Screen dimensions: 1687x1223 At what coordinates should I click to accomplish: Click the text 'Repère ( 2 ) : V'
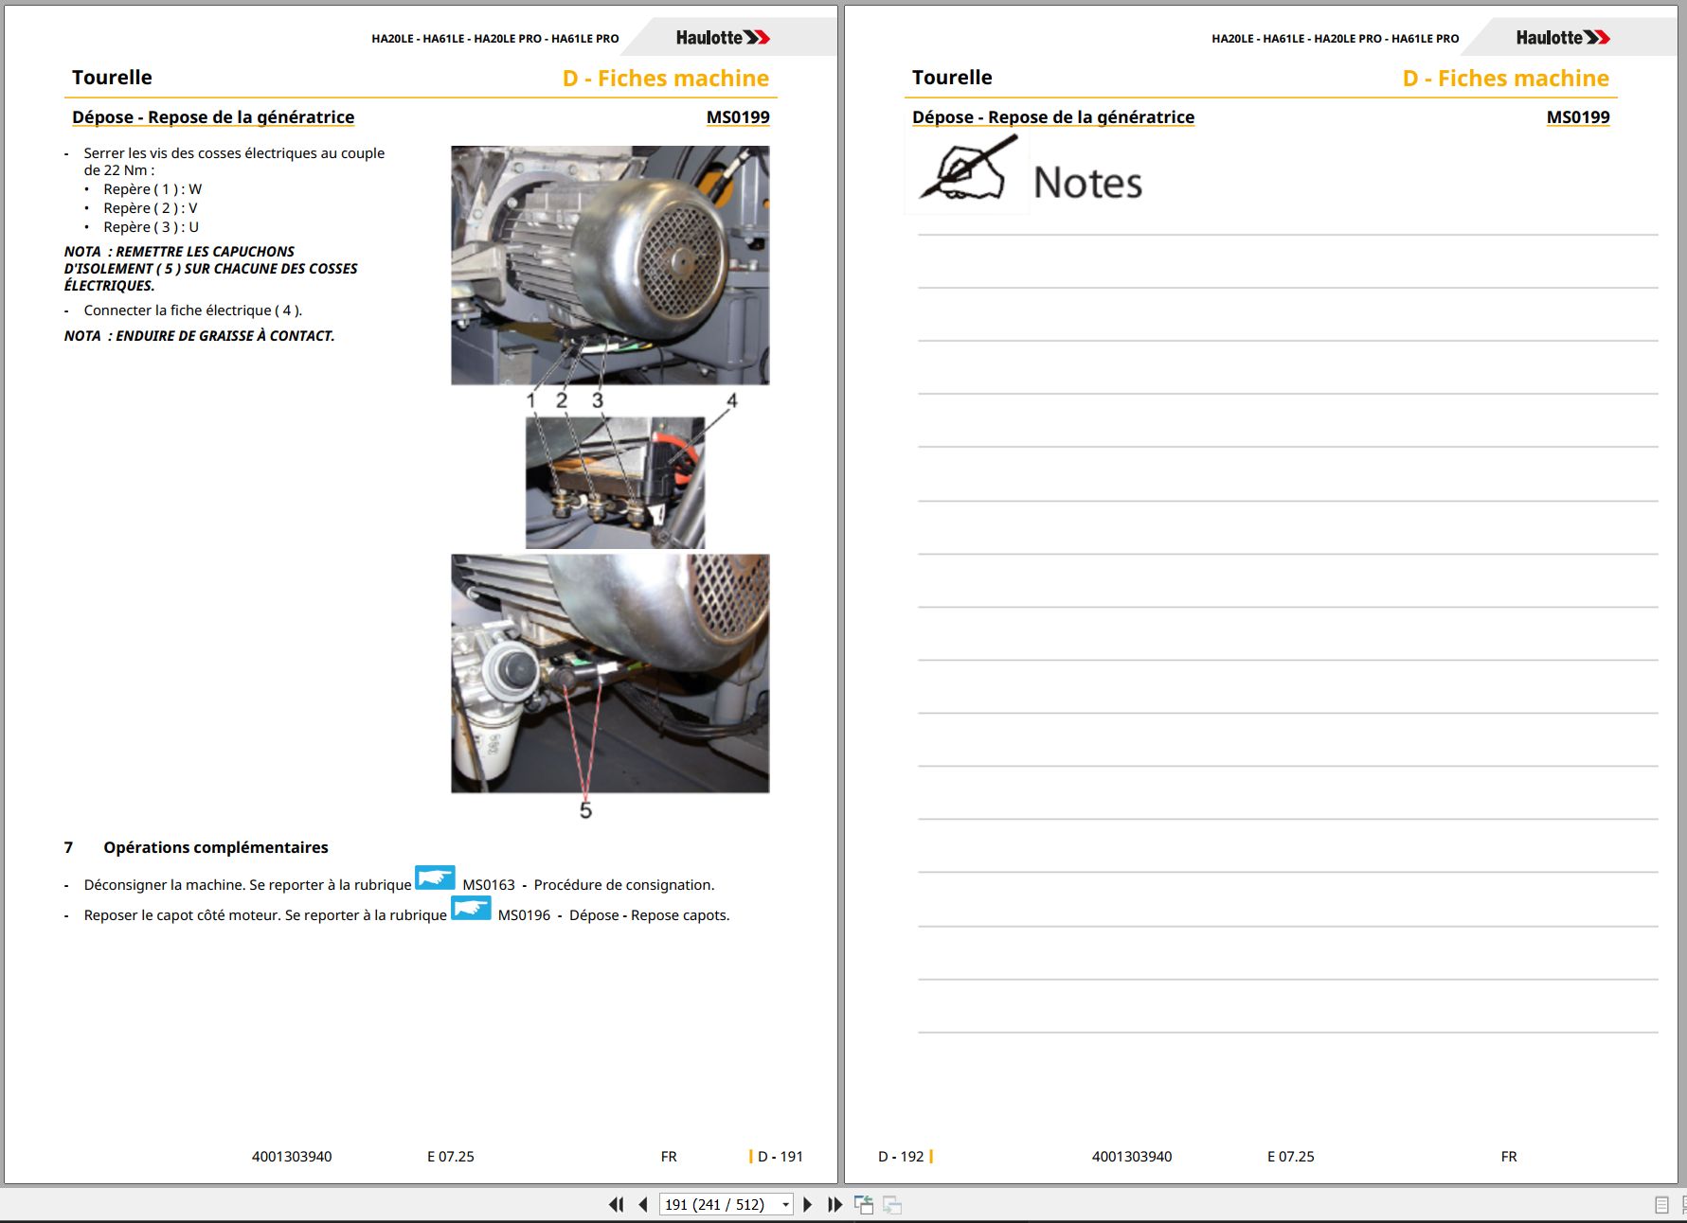coord(151,208)
